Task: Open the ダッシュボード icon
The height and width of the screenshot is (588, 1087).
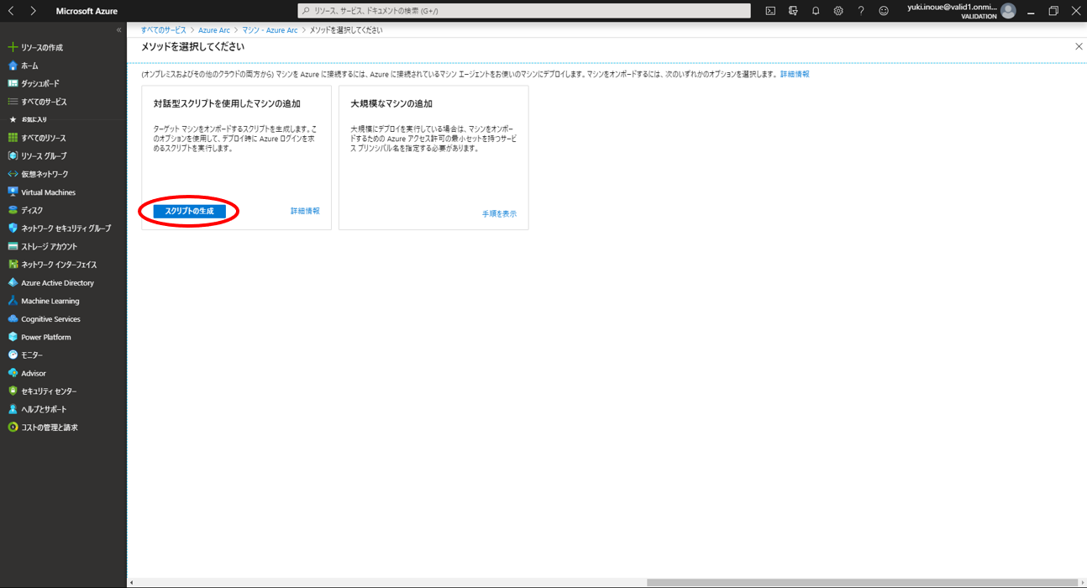Action: tap(13, 84)
